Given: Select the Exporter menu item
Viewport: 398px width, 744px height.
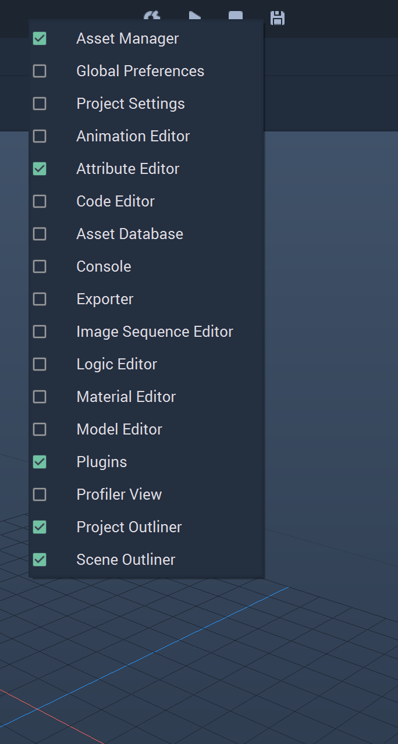Looking at the screenshot, I should (x=146, y=299).
